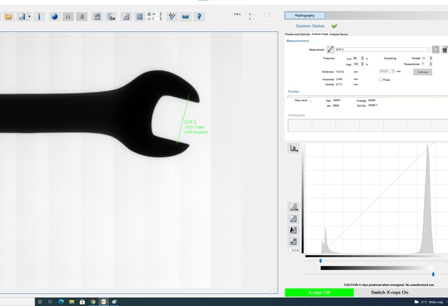Image resolution: width=448 pixels, height=306 pixels.
Task: Adjust the High threshold stepper showing 100
Action: click(359, 64)
